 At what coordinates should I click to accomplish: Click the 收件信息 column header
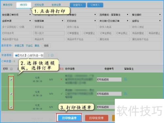click(x=70, y=69)
